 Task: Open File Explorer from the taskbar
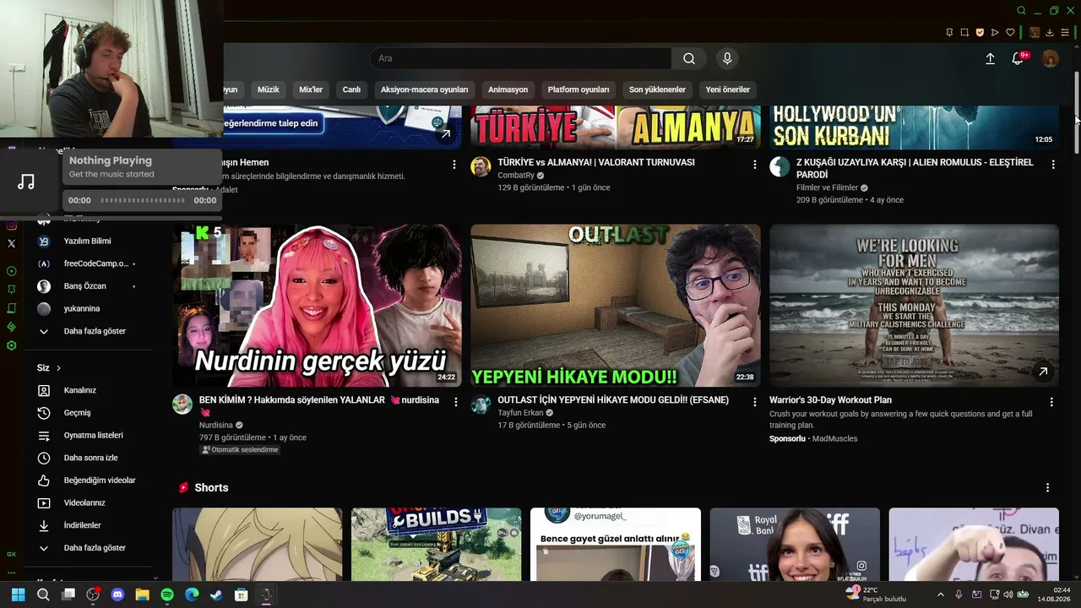(x=142, y=594)
